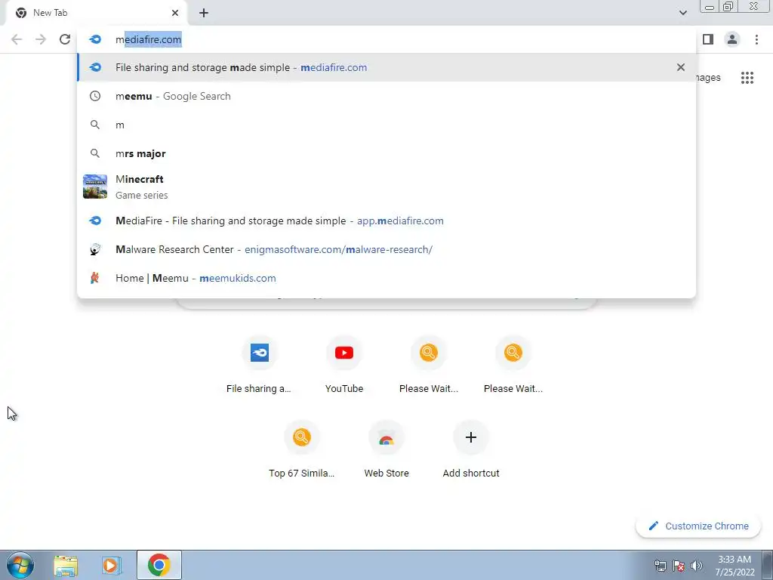
Task: Open the Malware Research Center suggestion
Action: 386,249
